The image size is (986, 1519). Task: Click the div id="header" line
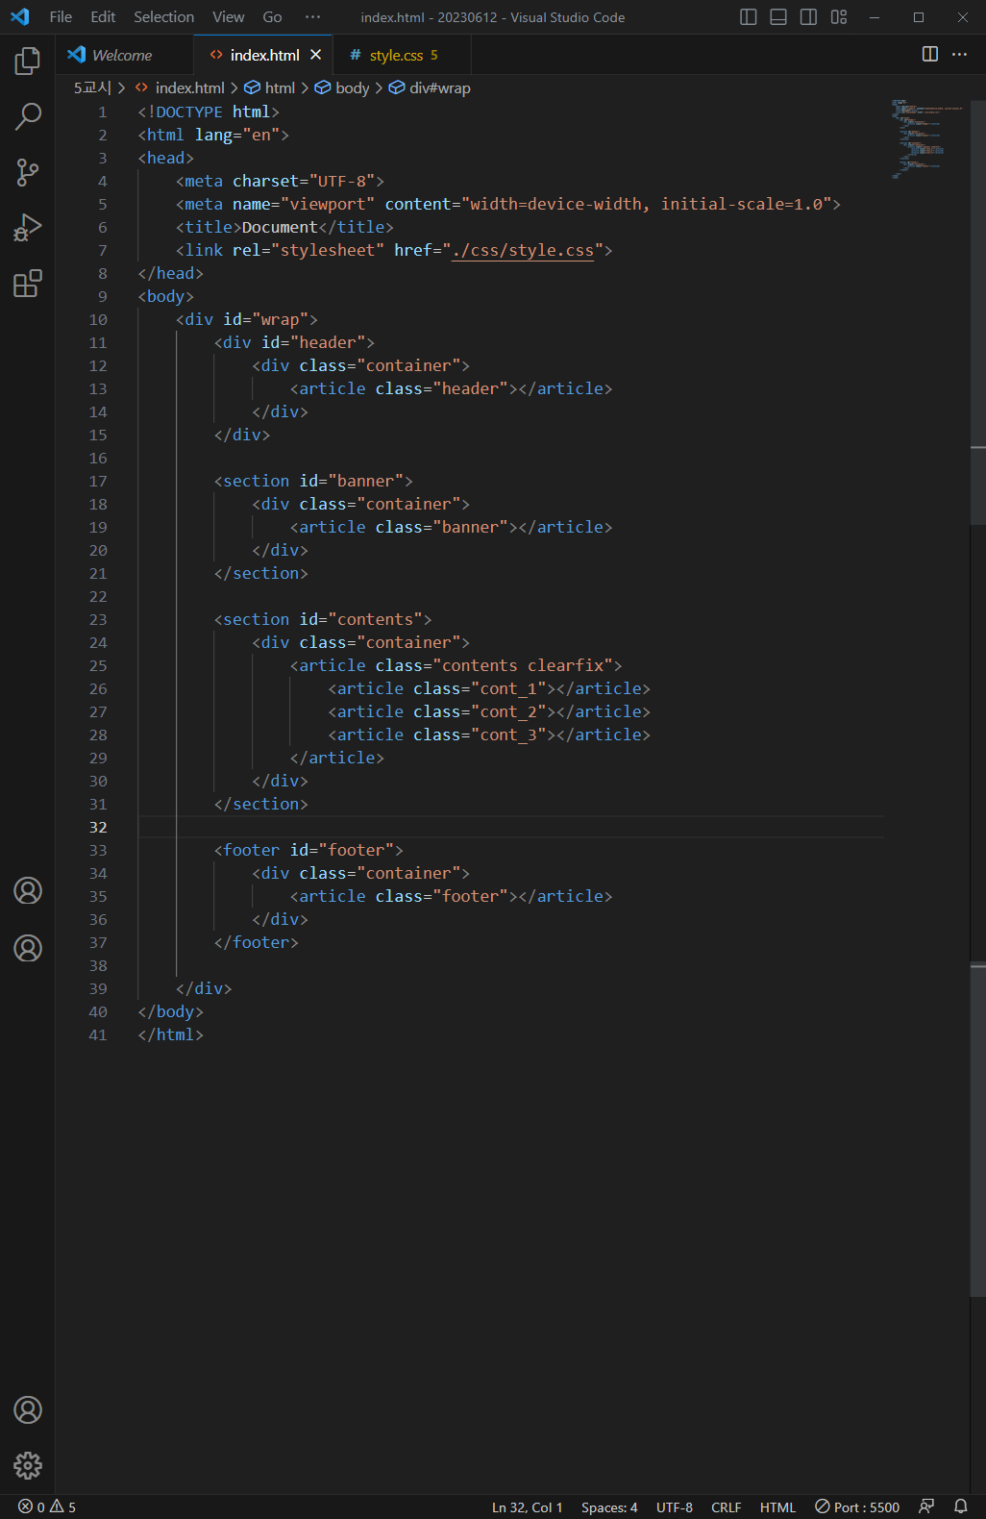294,342
